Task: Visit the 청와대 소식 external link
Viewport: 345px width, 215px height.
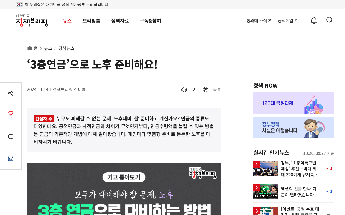Action: pyautogui.click(x=259, y=20)
